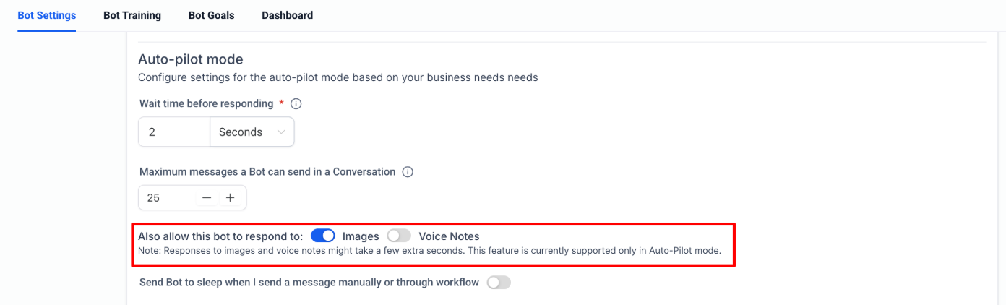The image size is (1006, 305).
Task: Click the Auto-pilot mode heading
Action: (x=191, y=59)
